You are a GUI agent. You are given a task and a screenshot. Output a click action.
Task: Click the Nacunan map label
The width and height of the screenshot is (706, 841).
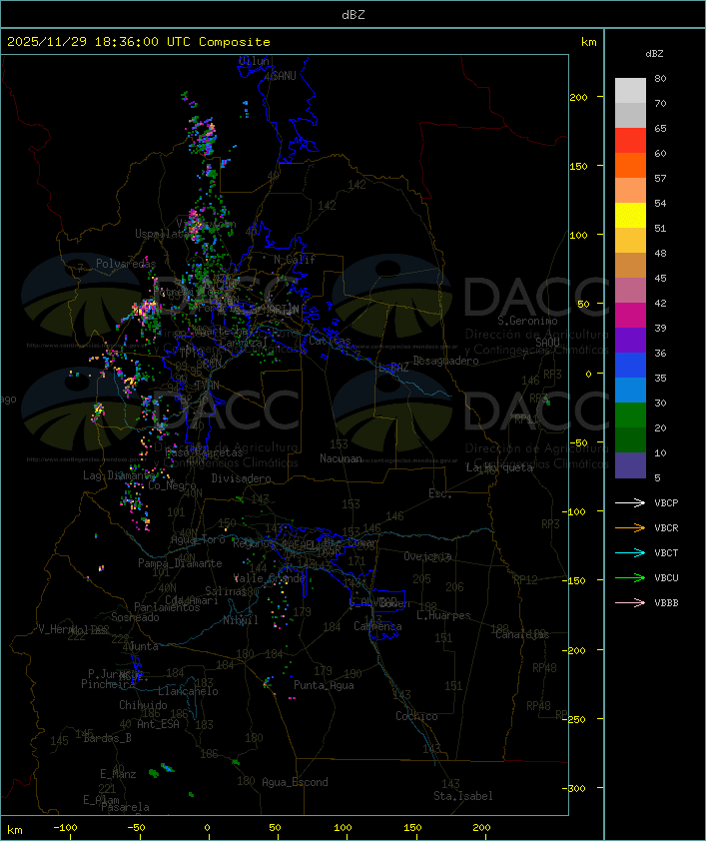341,458
